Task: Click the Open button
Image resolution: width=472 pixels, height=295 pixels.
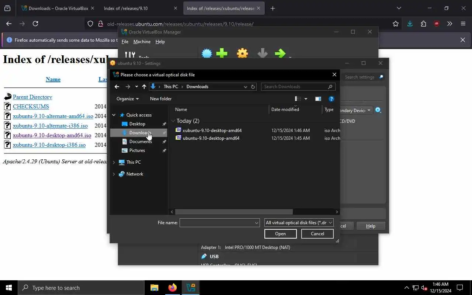Action: pyautogui.click(x=280, y=234)
